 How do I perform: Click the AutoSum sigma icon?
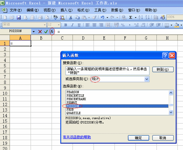pyautogui.click(x=131, y=18)
